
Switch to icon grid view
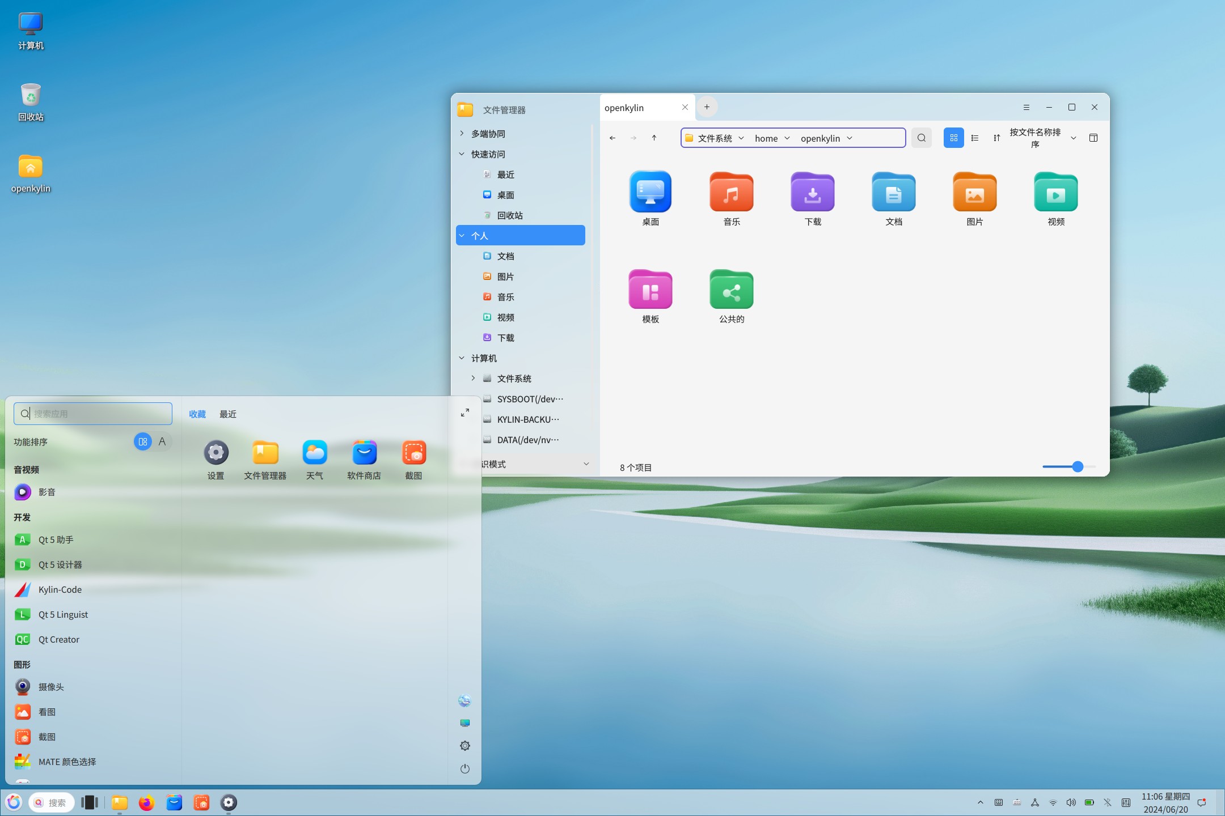pos(954,138)
